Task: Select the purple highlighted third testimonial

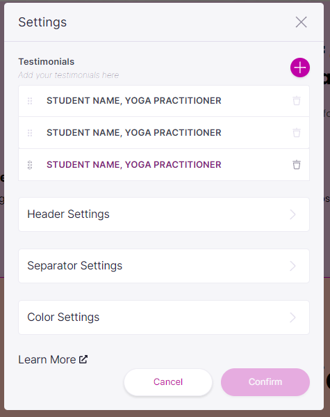Action: coord(164,164)
